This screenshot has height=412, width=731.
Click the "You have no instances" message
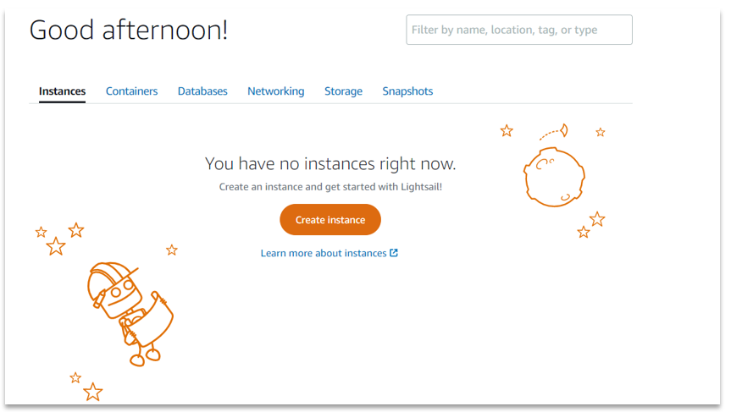pos(330,163)
